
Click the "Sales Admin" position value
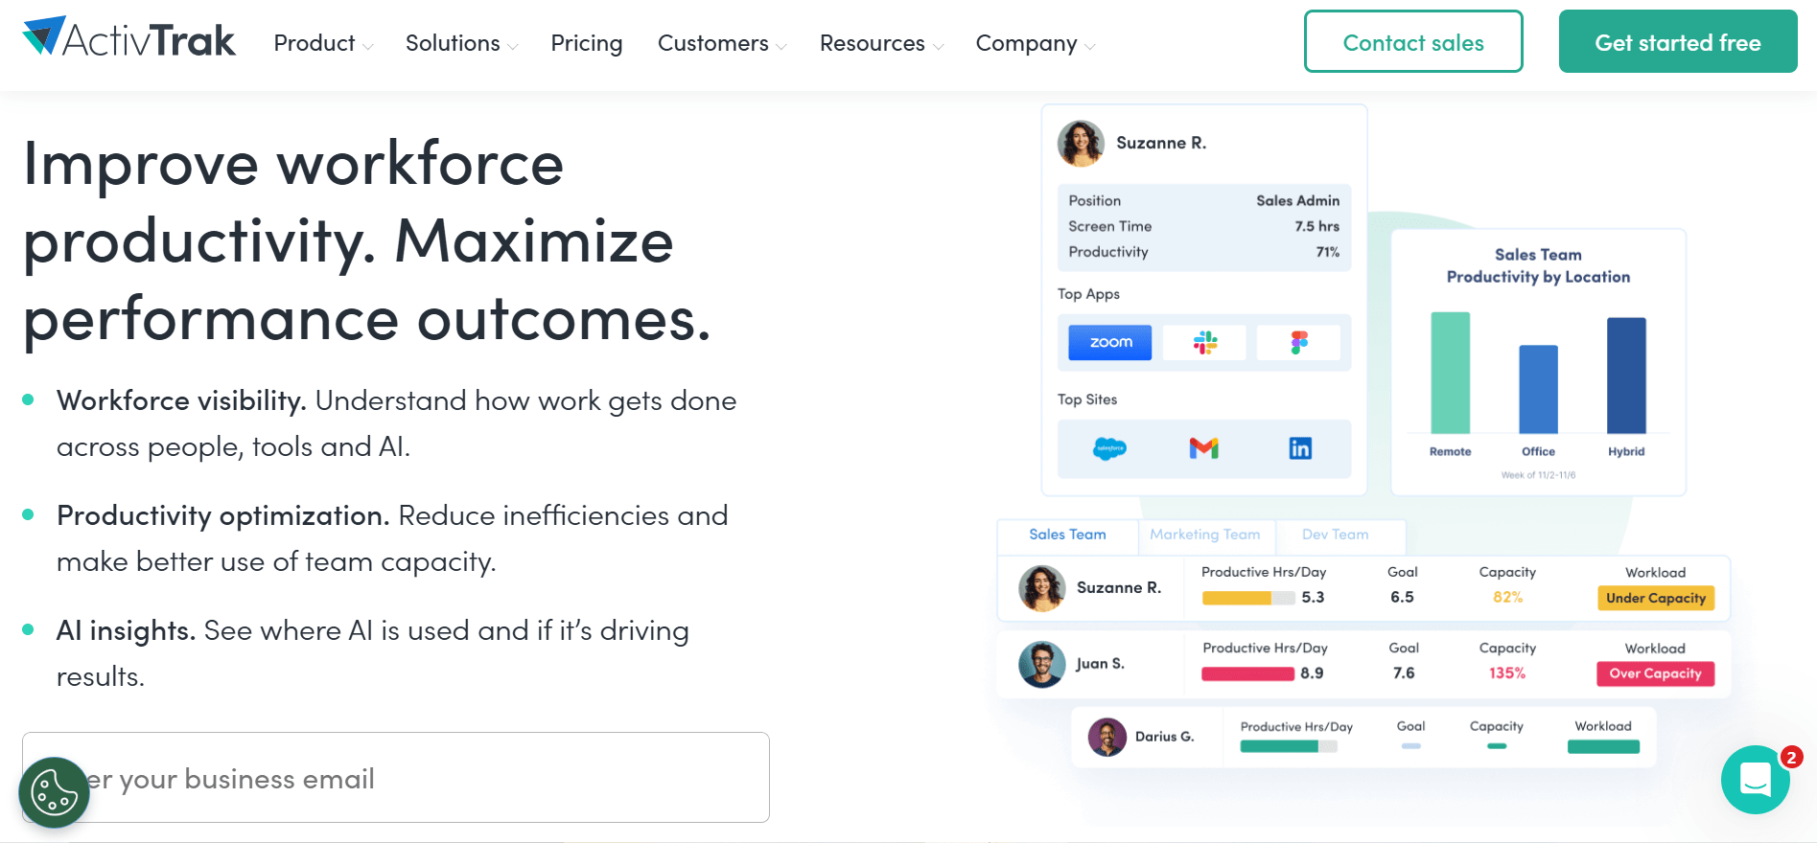click(x=1297, y=200)
